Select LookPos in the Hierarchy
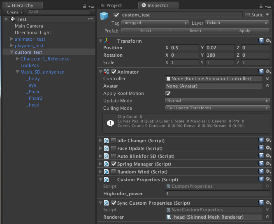 30,65
